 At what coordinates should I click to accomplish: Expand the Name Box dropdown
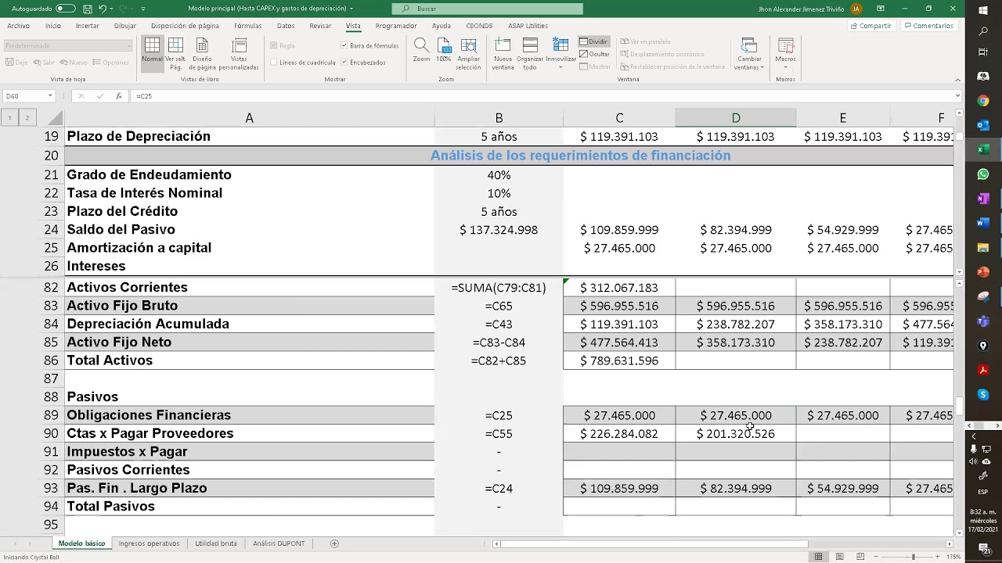pos(50,95)
